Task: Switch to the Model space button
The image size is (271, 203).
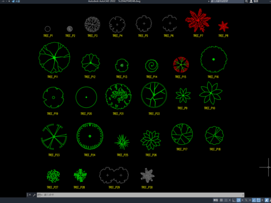Action: 216,200
